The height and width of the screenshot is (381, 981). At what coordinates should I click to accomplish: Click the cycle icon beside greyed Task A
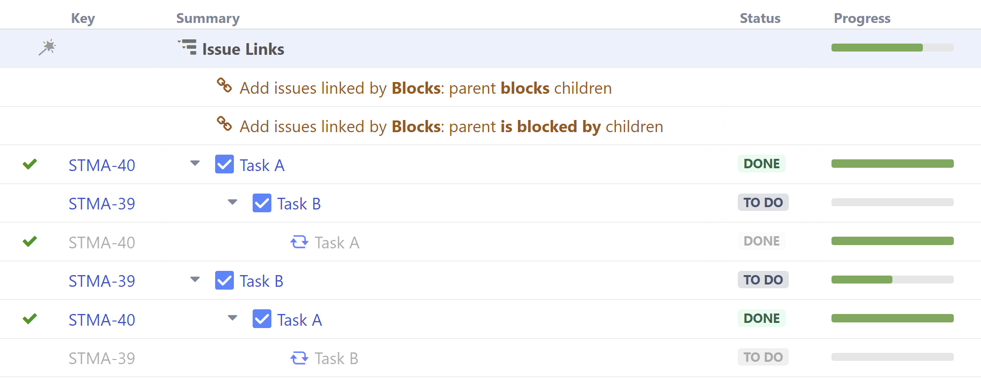tap(299, 242)
